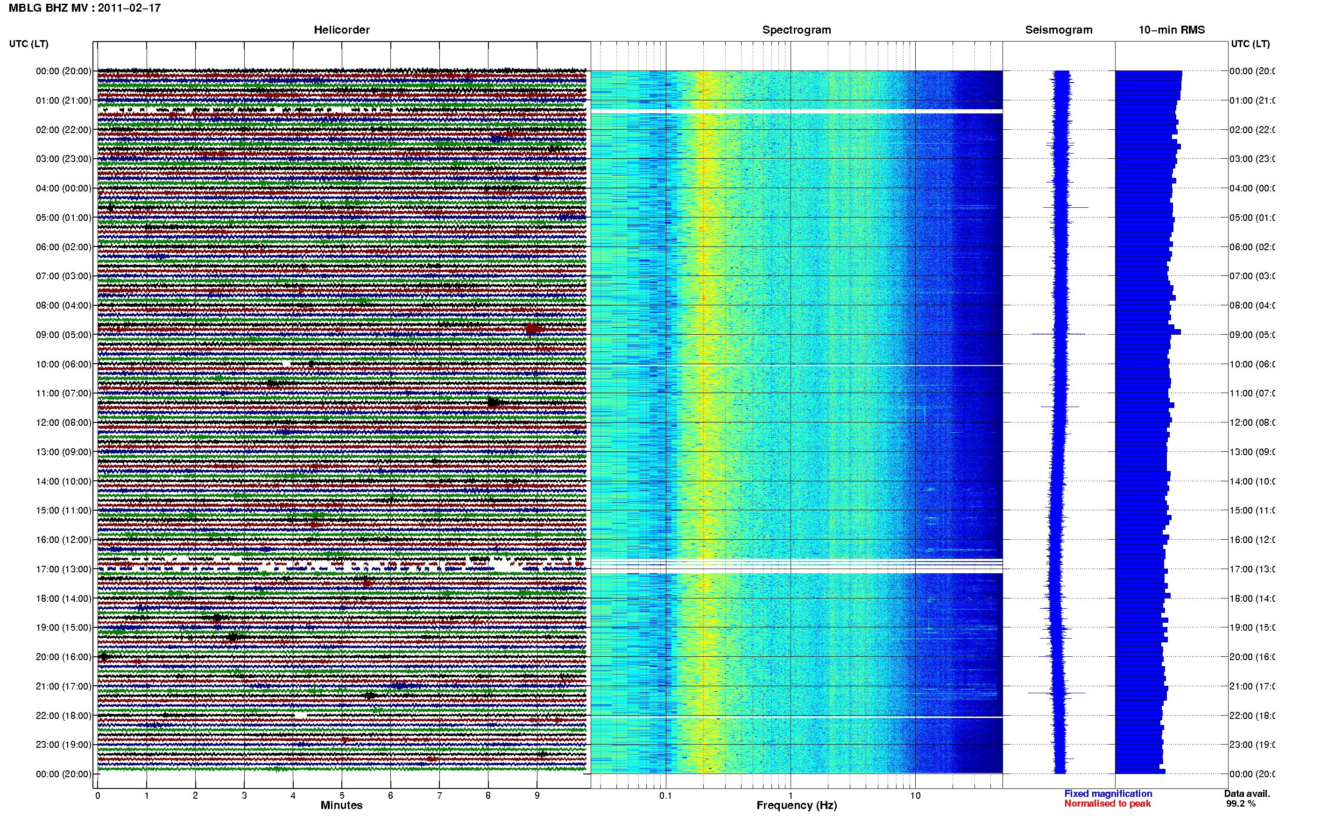The image size is (1328, 830).
Task: Click the '1' Hz frequency tick label
Action: coord(791,795)
